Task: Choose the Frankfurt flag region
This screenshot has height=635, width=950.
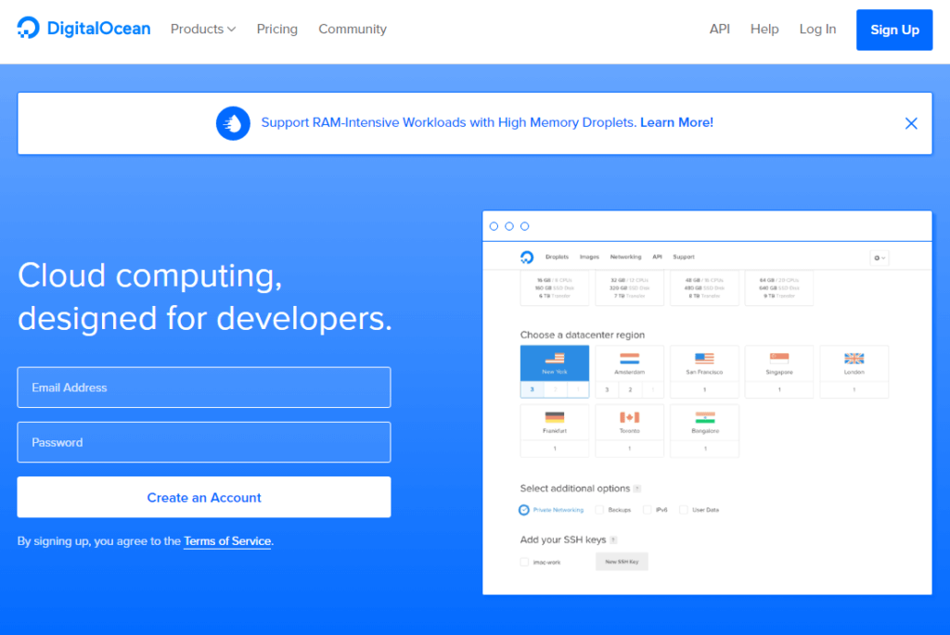Action: tap(555, 423)
